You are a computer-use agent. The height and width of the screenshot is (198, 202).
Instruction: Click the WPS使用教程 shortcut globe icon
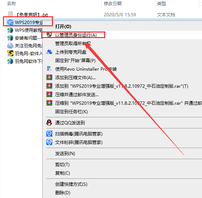(10, 30)
